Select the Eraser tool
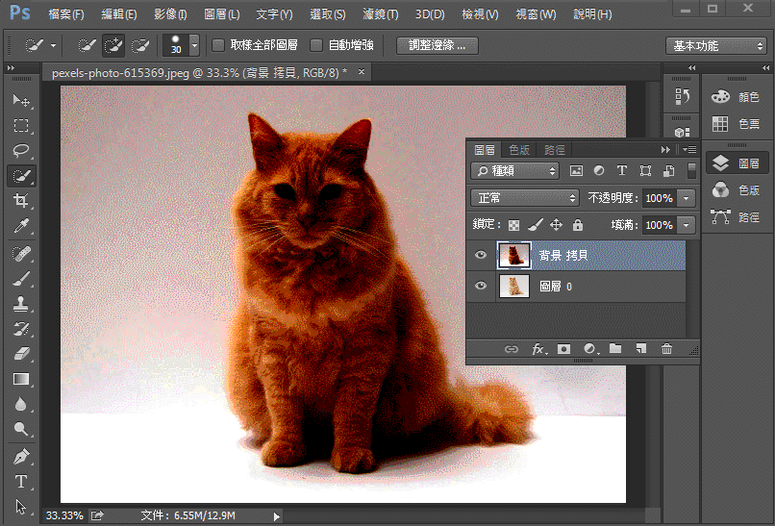The image size is (775, 526). point(21,354)
